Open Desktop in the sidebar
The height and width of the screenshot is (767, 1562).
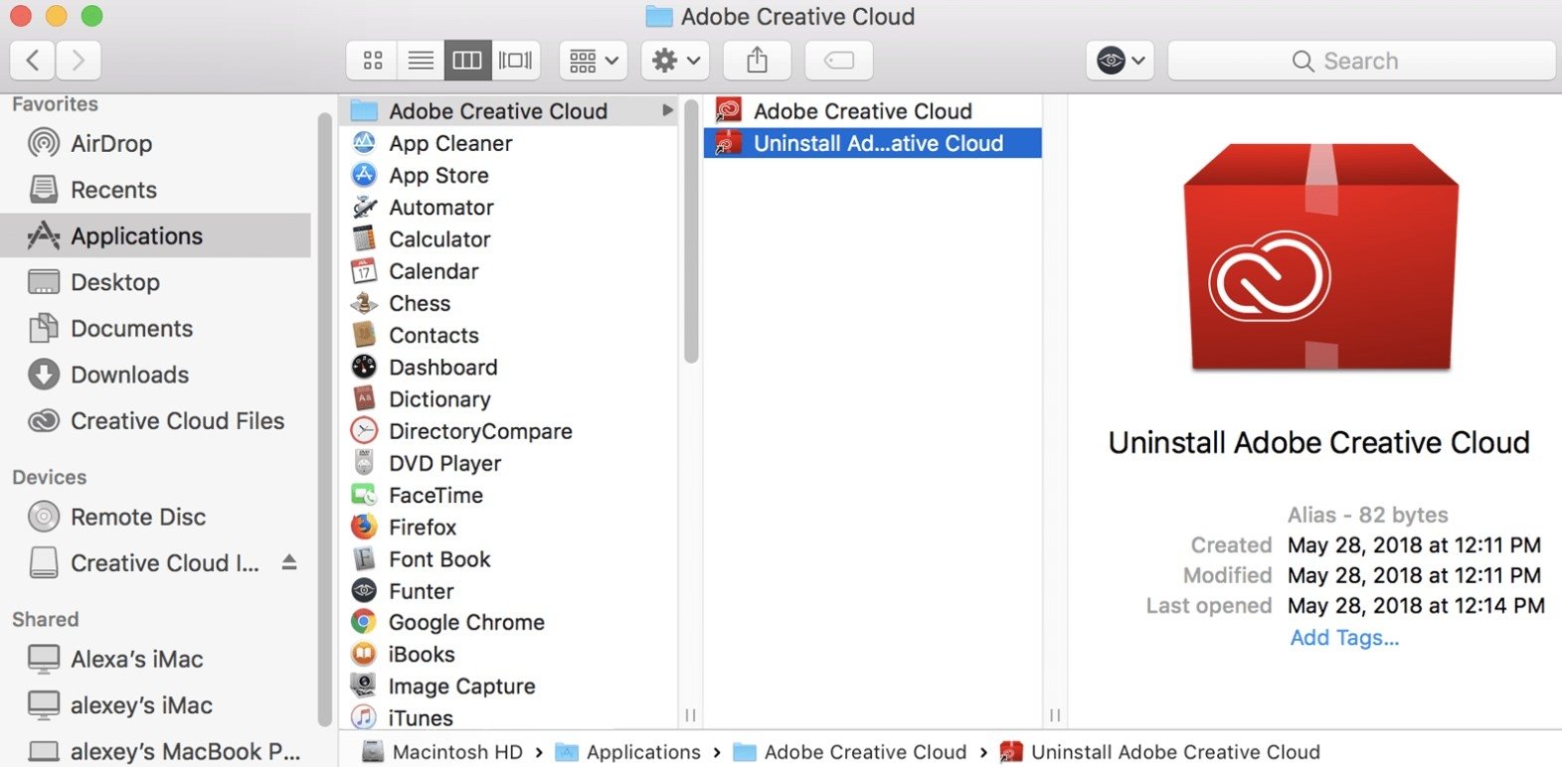[x=156, y=282]
